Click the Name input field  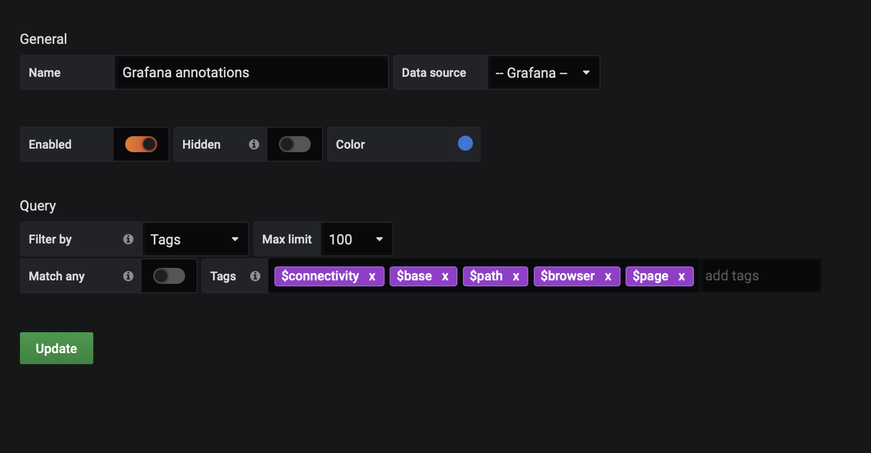[x=251, y=72]
